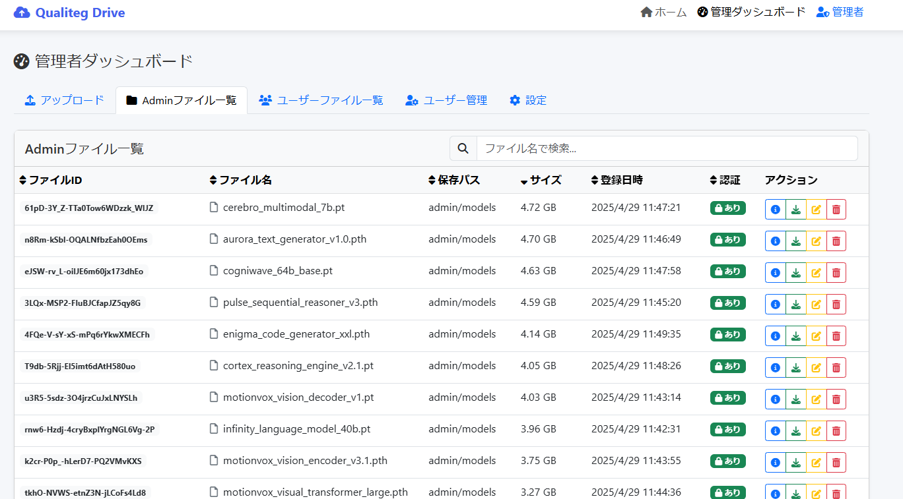Click あり badge for infinity_language_model_40b.pt

[x=727, y=429]
